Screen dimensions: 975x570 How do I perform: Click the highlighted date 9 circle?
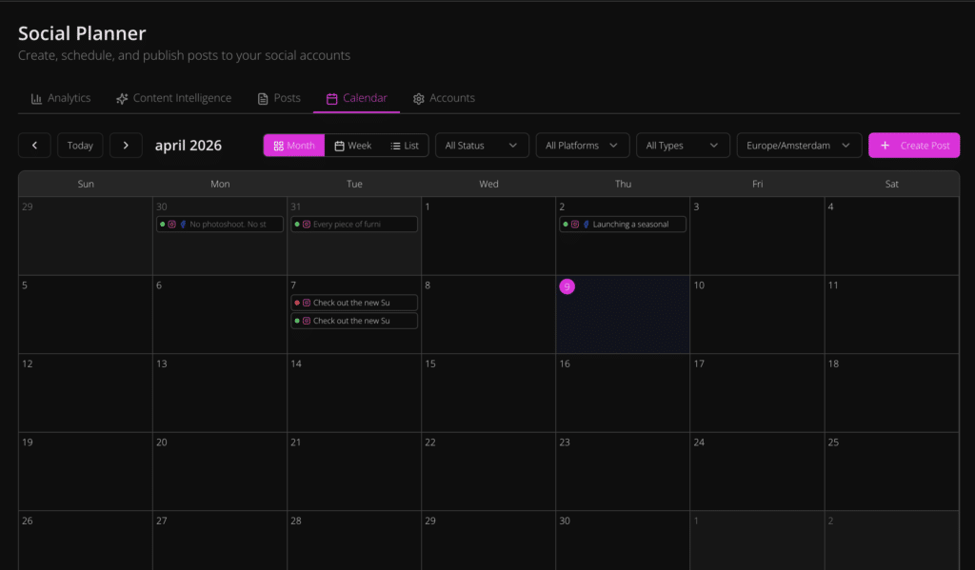[567, 286]
